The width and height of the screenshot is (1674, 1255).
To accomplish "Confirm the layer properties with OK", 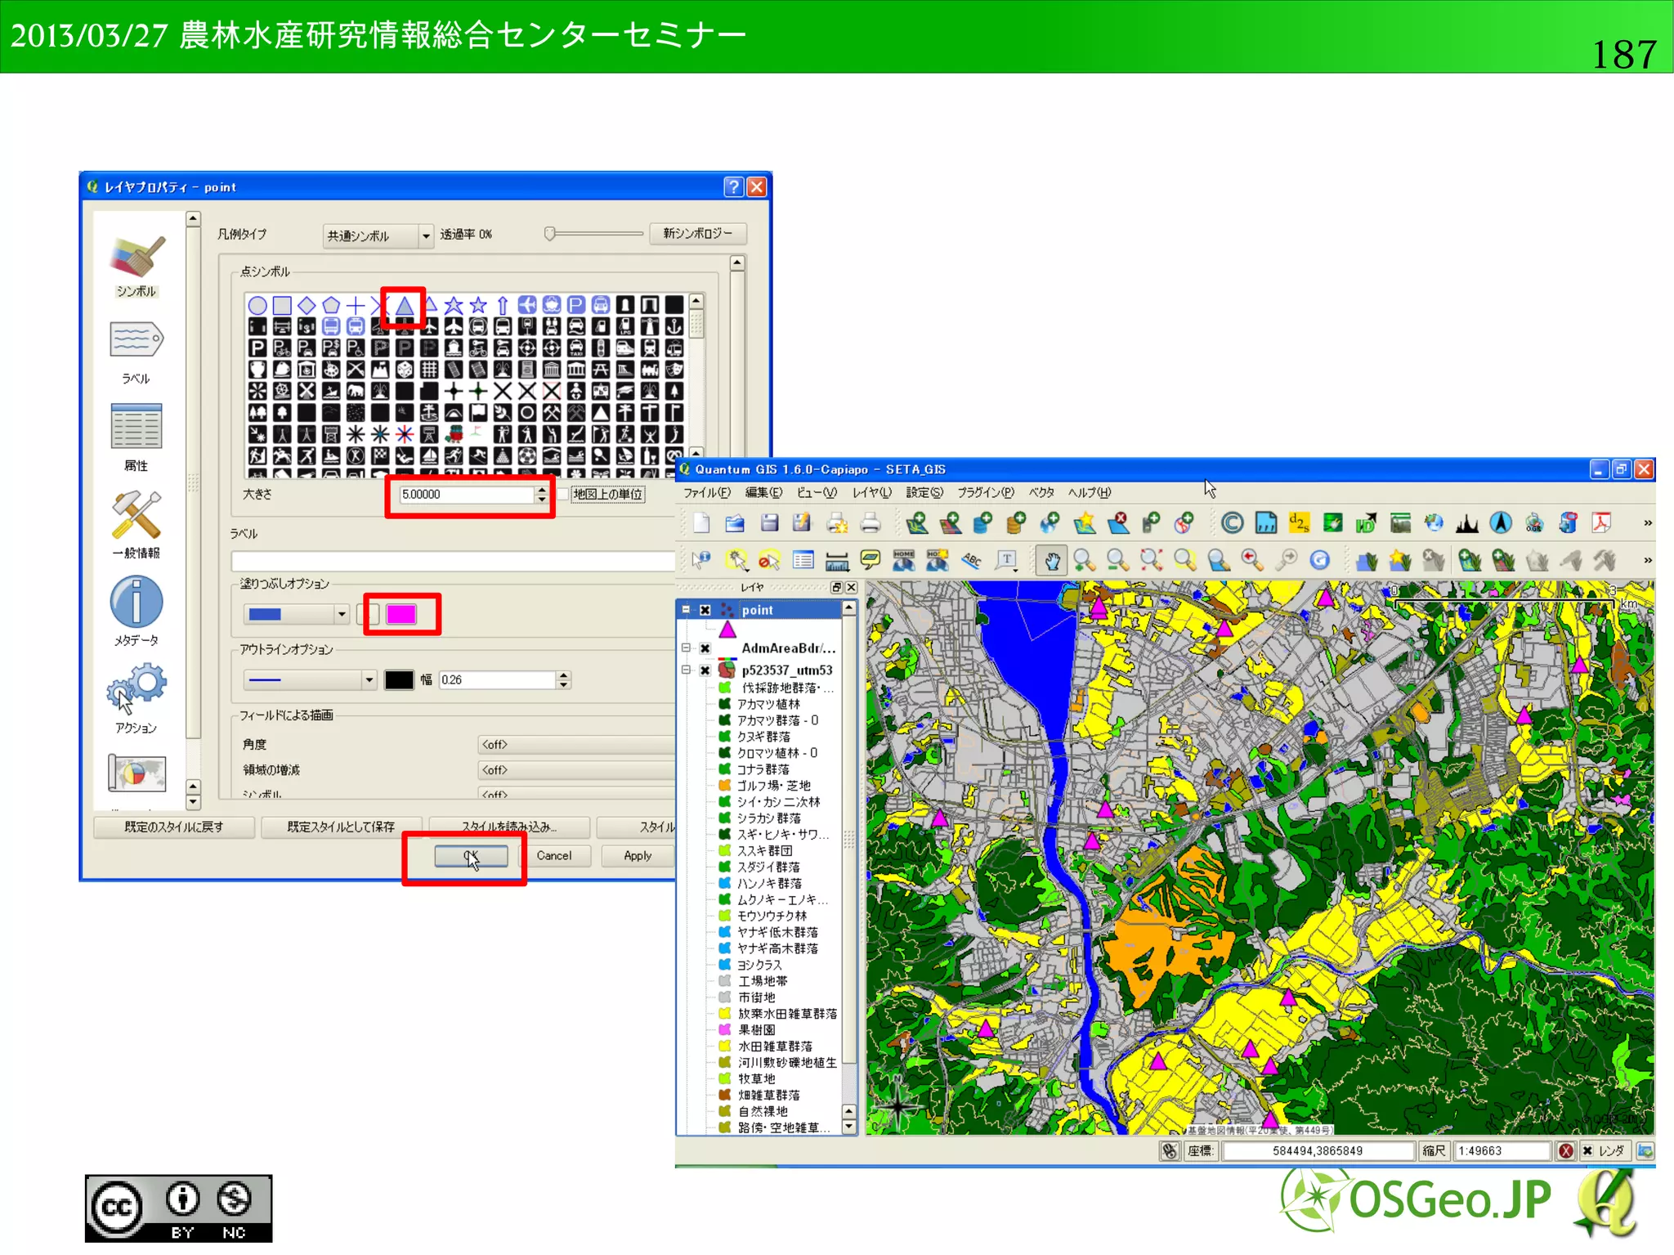I will pos(471,856).
